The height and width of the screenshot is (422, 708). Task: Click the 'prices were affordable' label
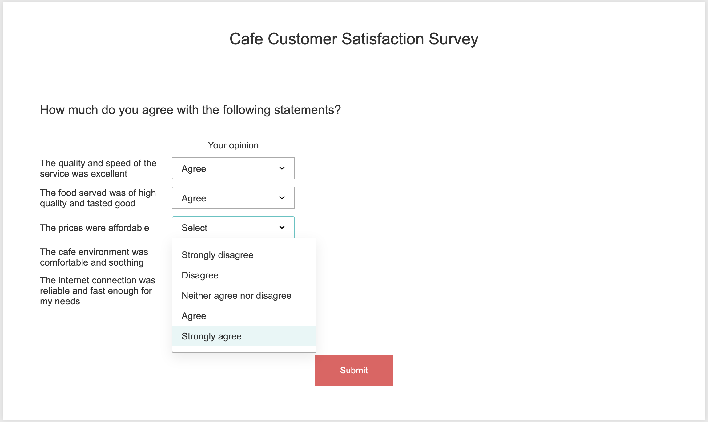coord(95,228)
